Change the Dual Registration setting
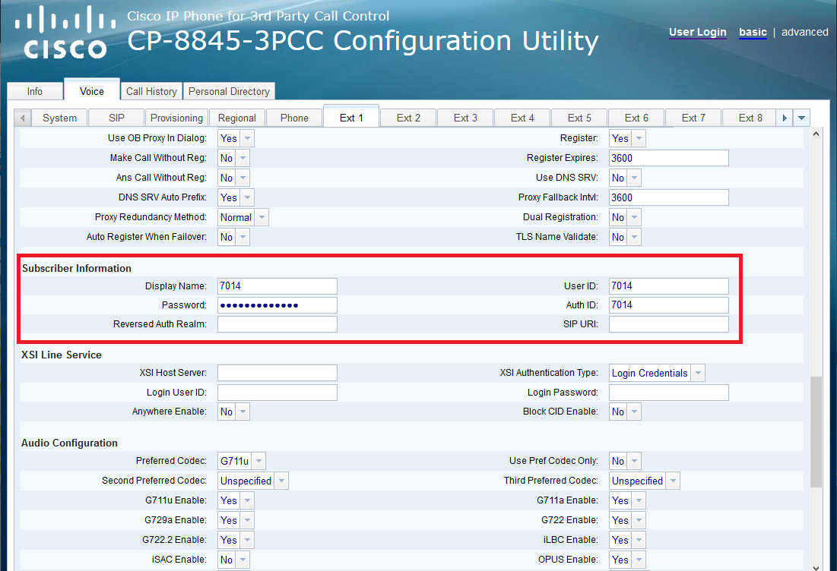837x571 pixels. pyautogui.click(x=625, y=217)
